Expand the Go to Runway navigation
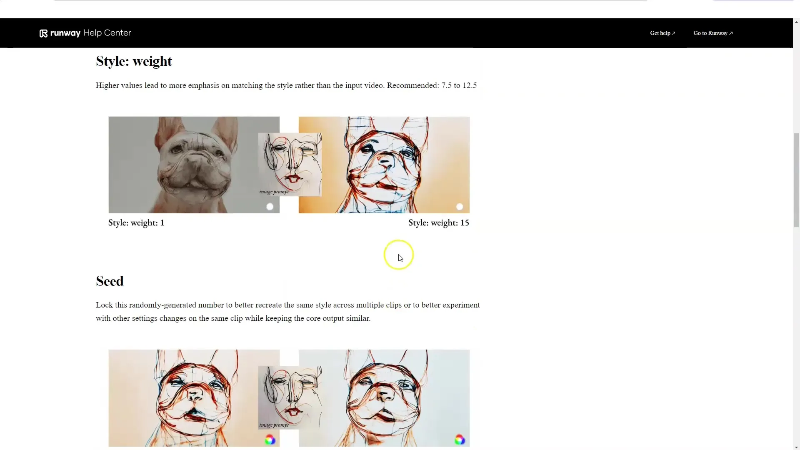 [x=712, y=33]
